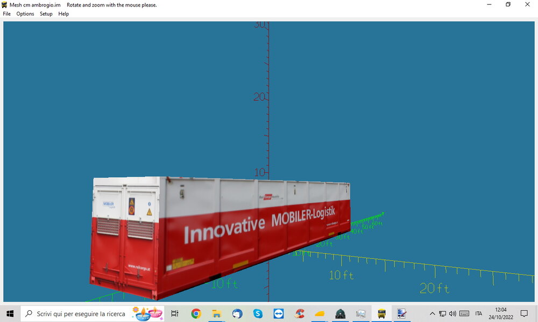Open the clock and date flyout

point(501,313)
